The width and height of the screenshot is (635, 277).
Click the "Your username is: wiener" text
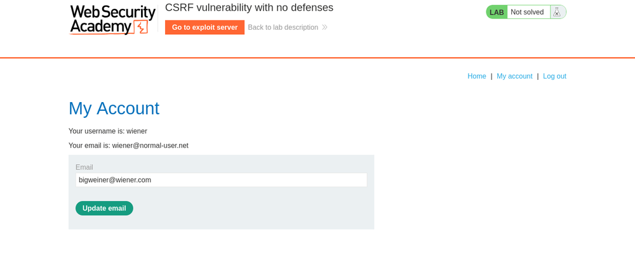[108, 131]
